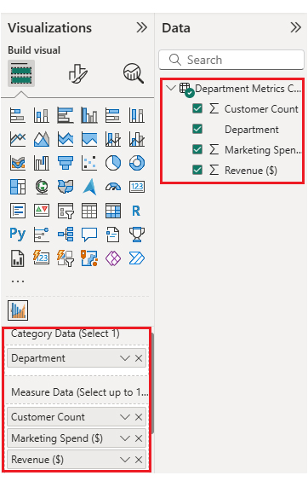Remove Revenue ($) from measure data
308x487 pixels.
[139, 460]
